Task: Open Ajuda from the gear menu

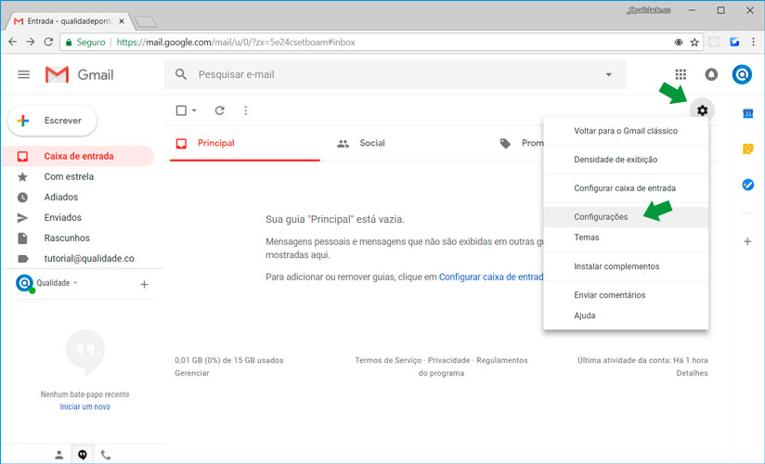Action: point(626,316)
